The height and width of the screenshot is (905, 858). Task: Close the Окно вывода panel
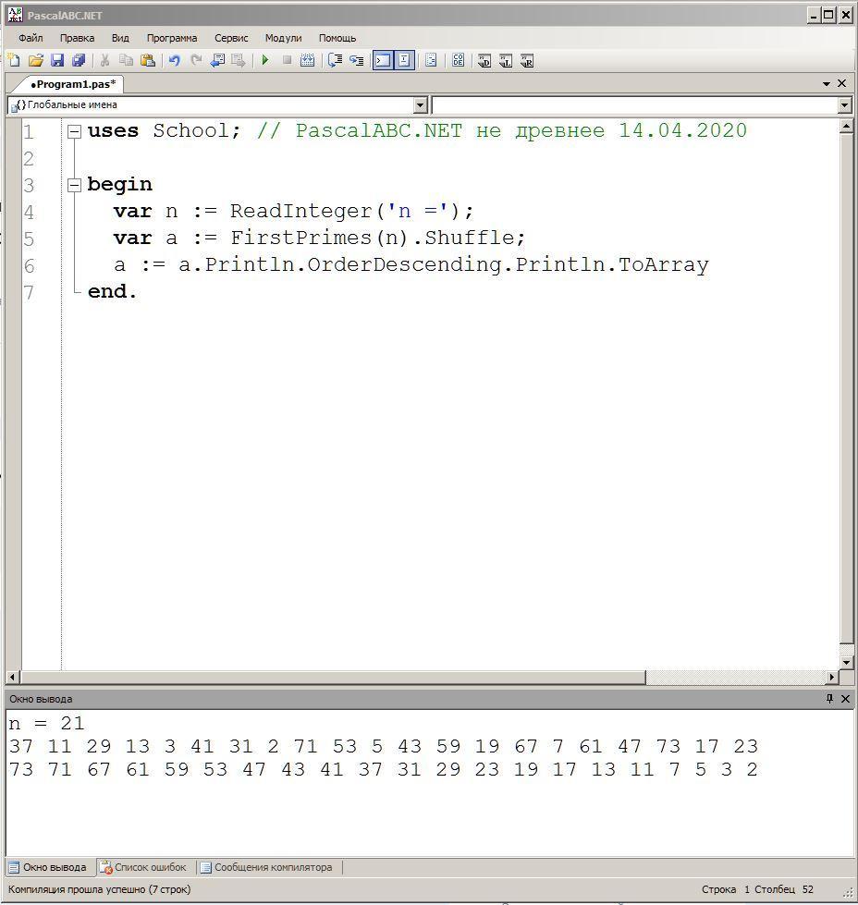point(845,699)
